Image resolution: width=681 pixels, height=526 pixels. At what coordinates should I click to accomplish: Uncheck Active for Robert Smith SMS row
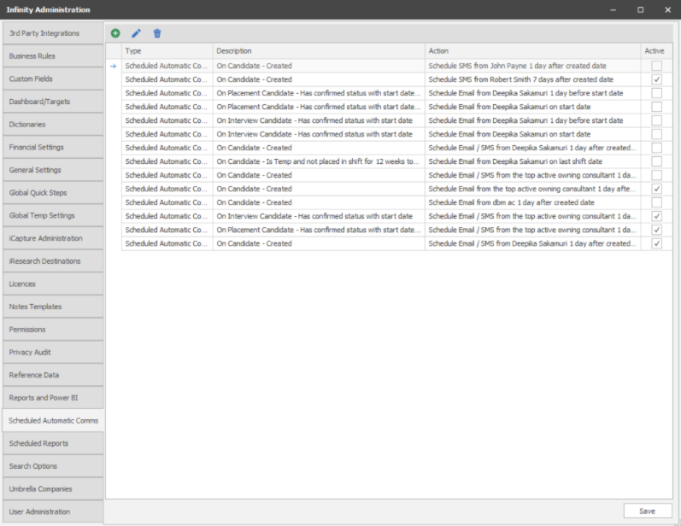click(x=656, y=79)
